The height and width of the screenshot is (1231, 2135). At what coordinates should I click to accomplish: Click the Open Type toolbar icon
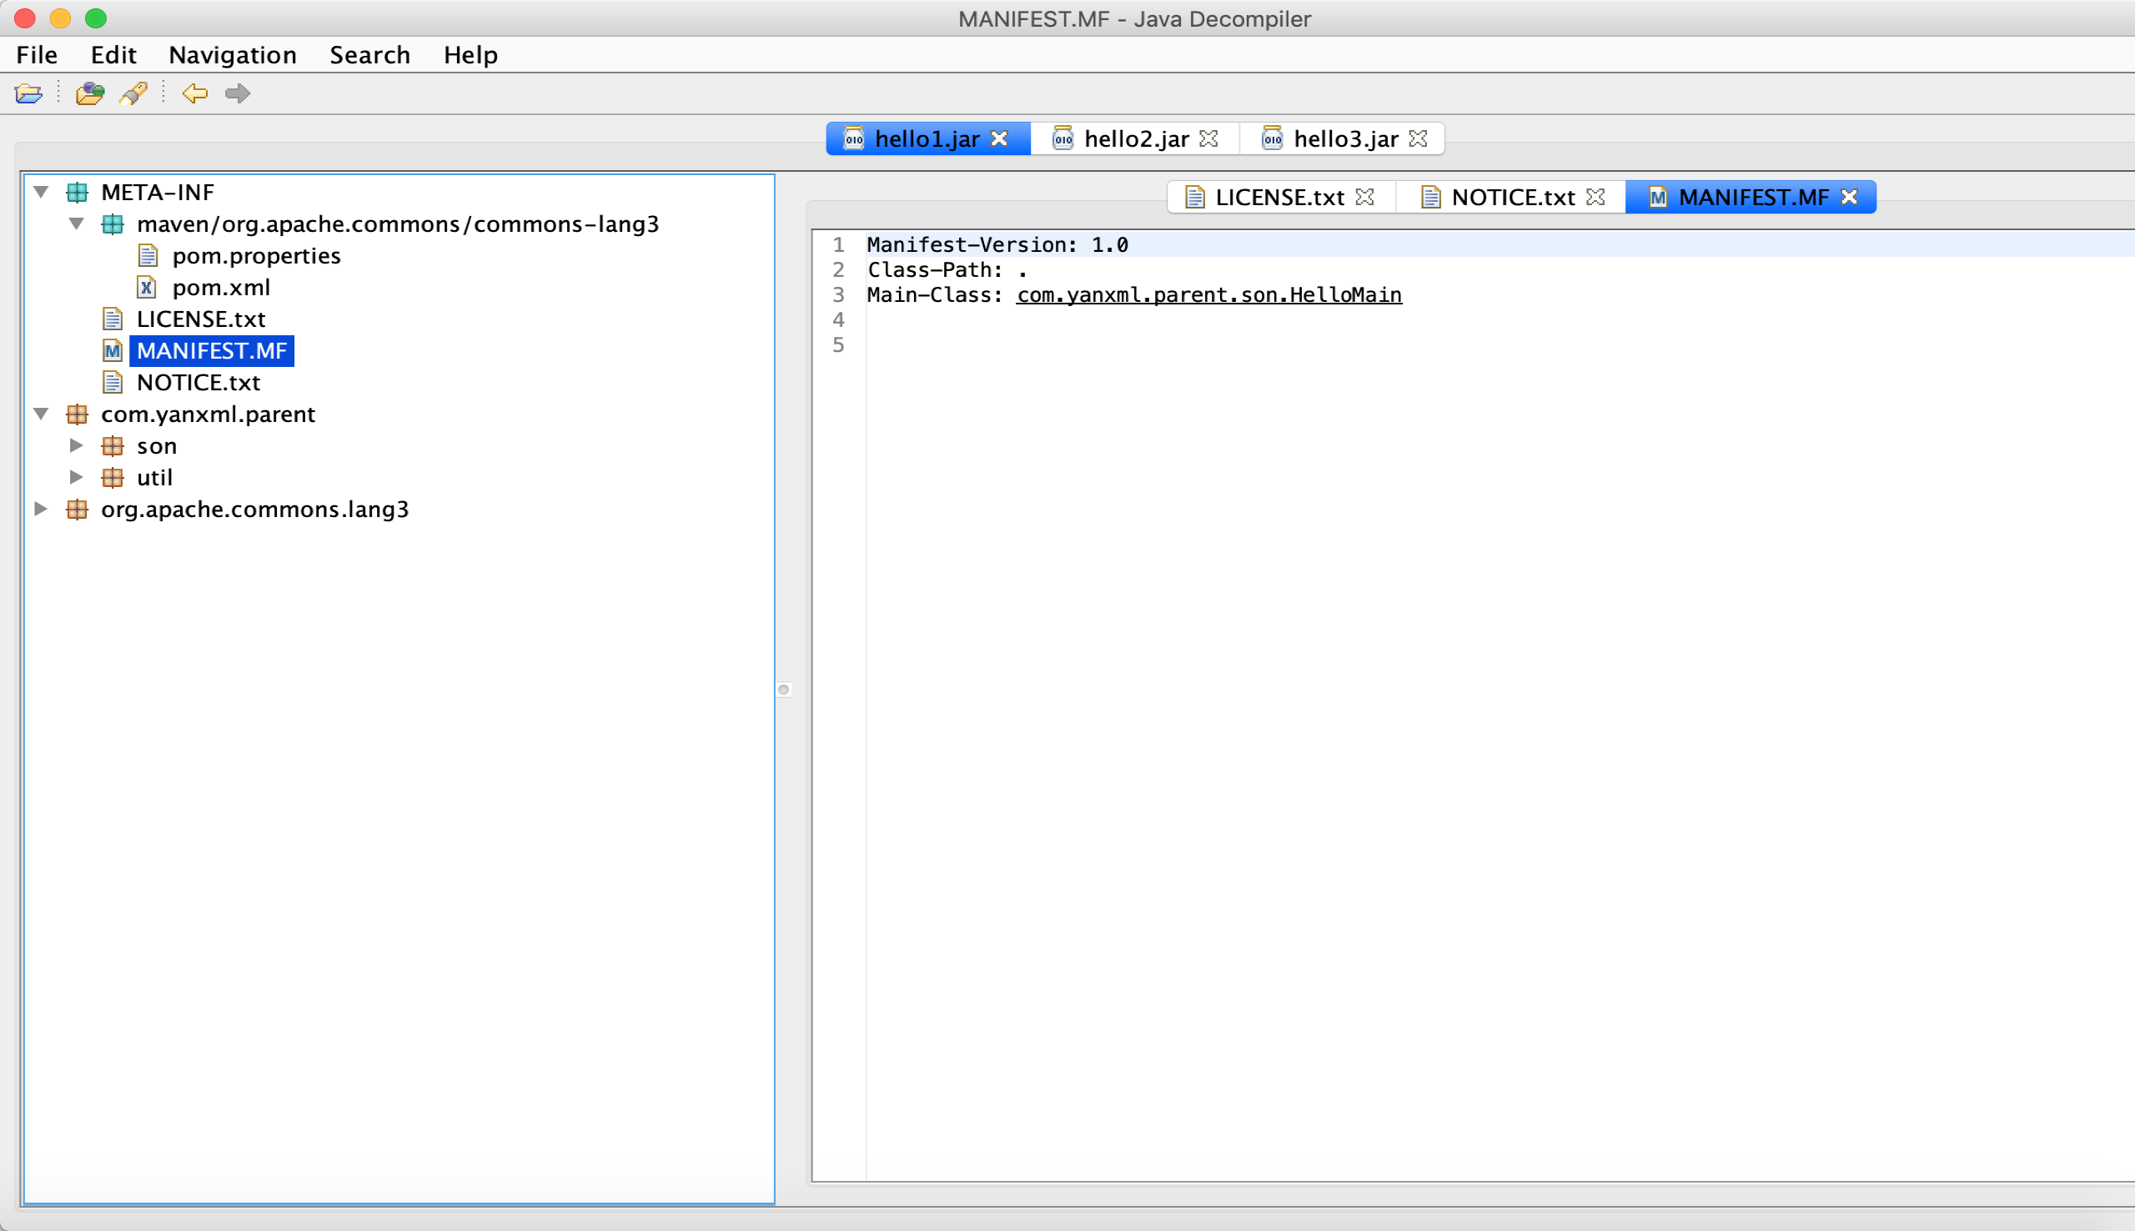pos(89,93)
